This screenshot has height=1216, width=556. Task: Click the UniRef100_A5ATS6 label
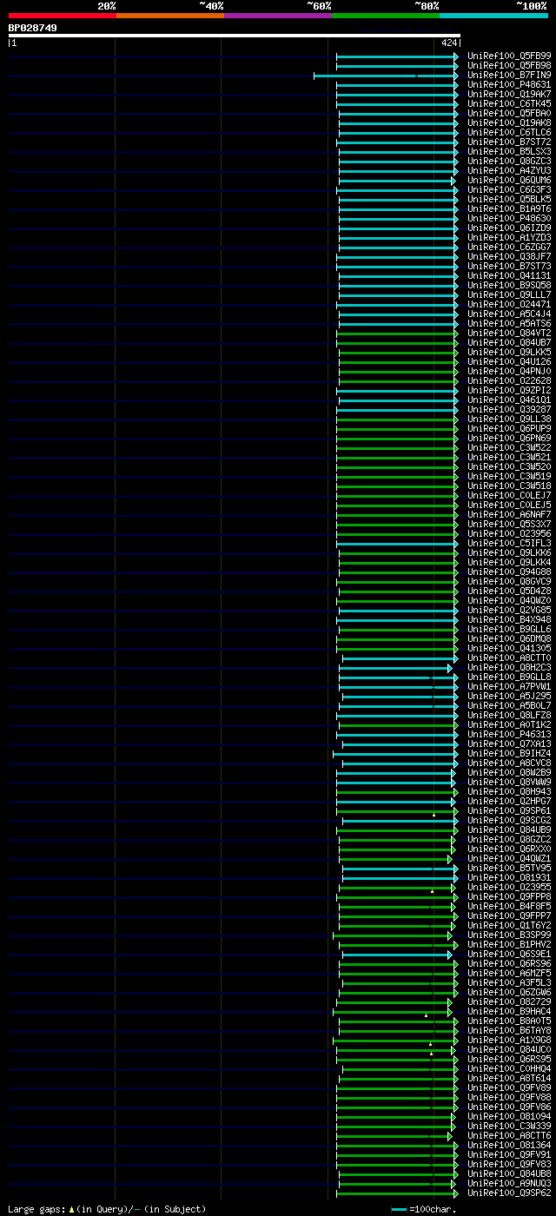coord(509,323)
